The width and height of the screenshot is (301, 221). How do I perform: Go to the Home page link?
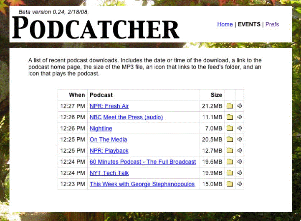[x=225, y=24]
